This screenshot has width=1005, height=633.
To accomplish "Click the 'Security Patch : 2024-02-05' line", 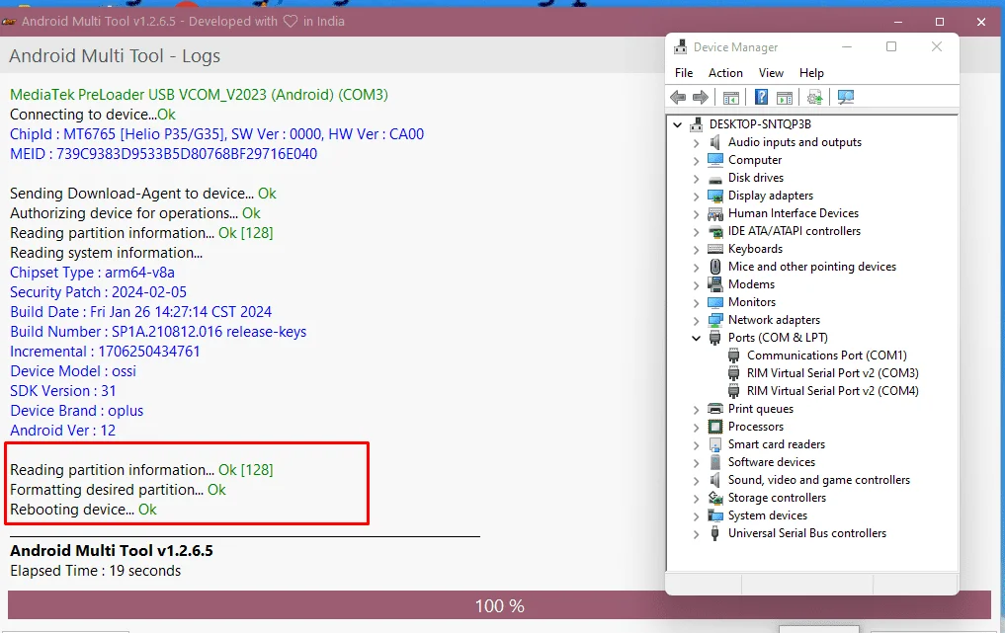I will (98, 292).
